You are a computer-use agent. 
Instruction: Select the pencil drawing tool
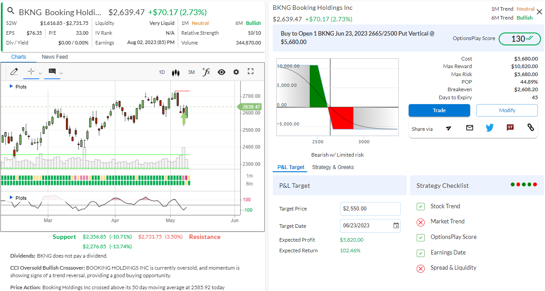coord(14,72)
